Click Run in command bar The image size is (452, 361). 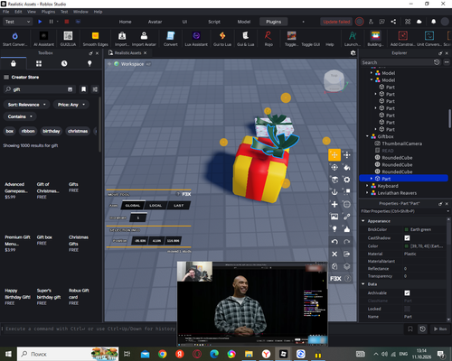coord(440,329)
